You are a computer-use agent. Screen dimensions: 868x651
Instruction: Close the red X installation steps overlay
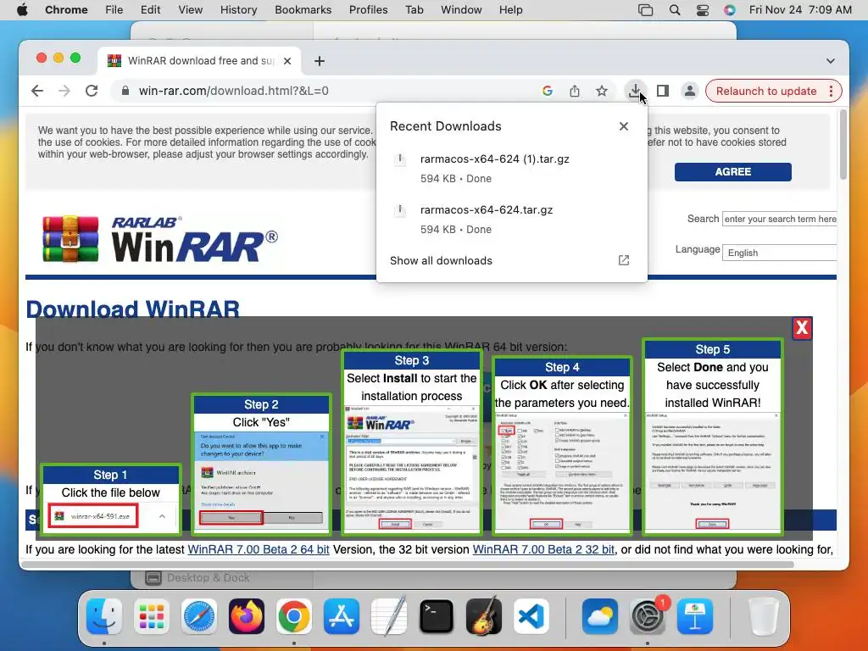coord(802,328)
